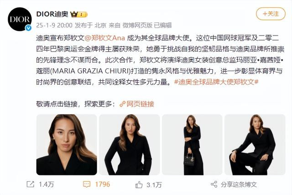Open second photo with black blazer pose
Viewport: 292px width, 195px height.
pos(129,144)
